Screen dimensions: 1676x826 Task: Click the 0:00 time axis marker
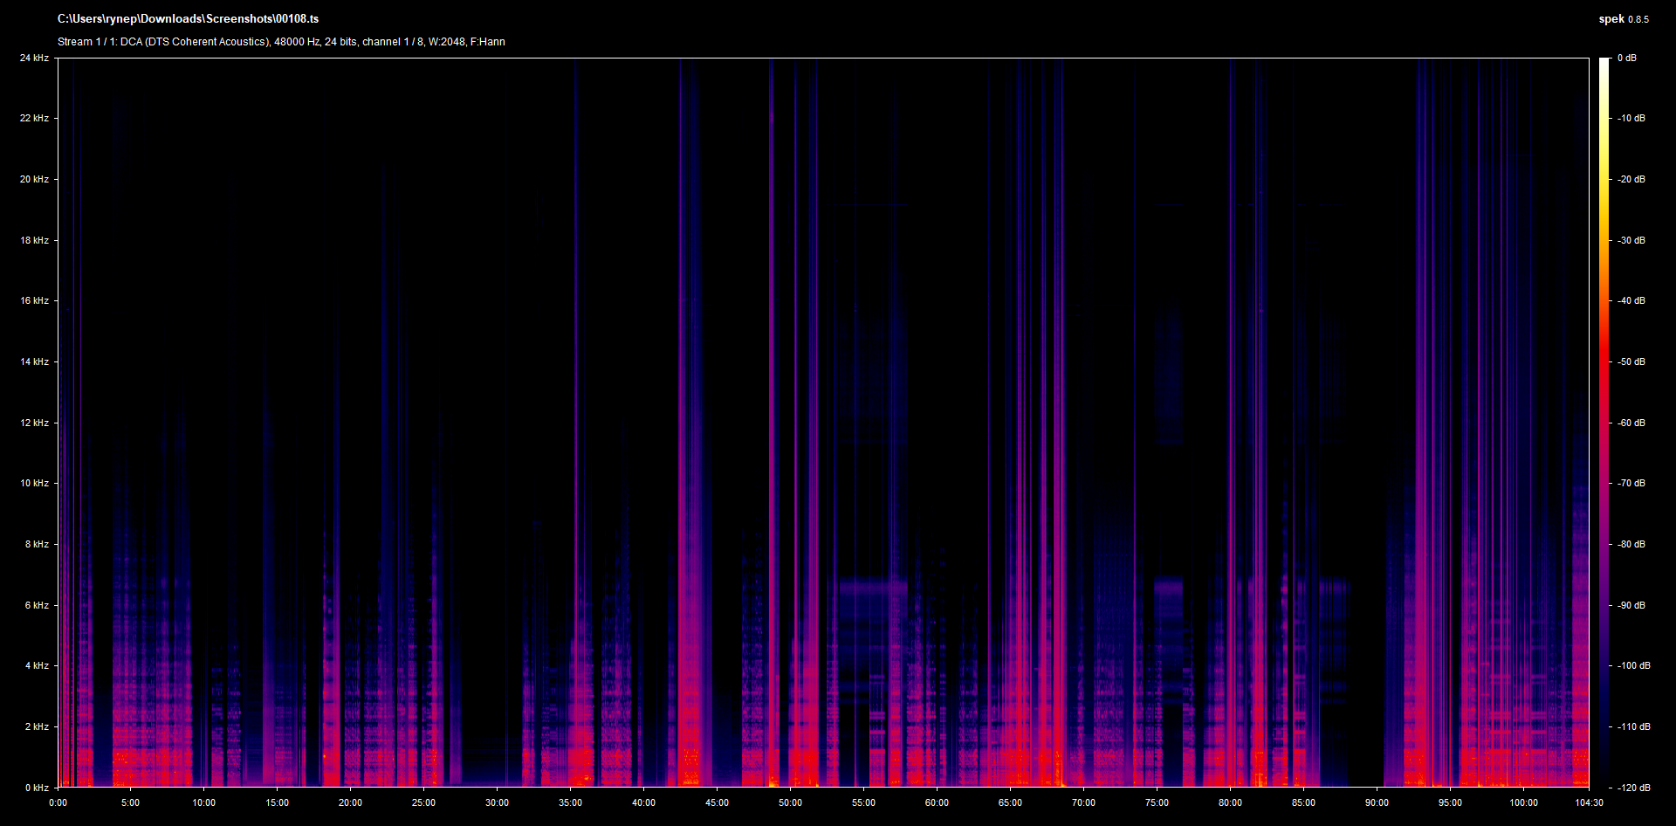point(58,802)
